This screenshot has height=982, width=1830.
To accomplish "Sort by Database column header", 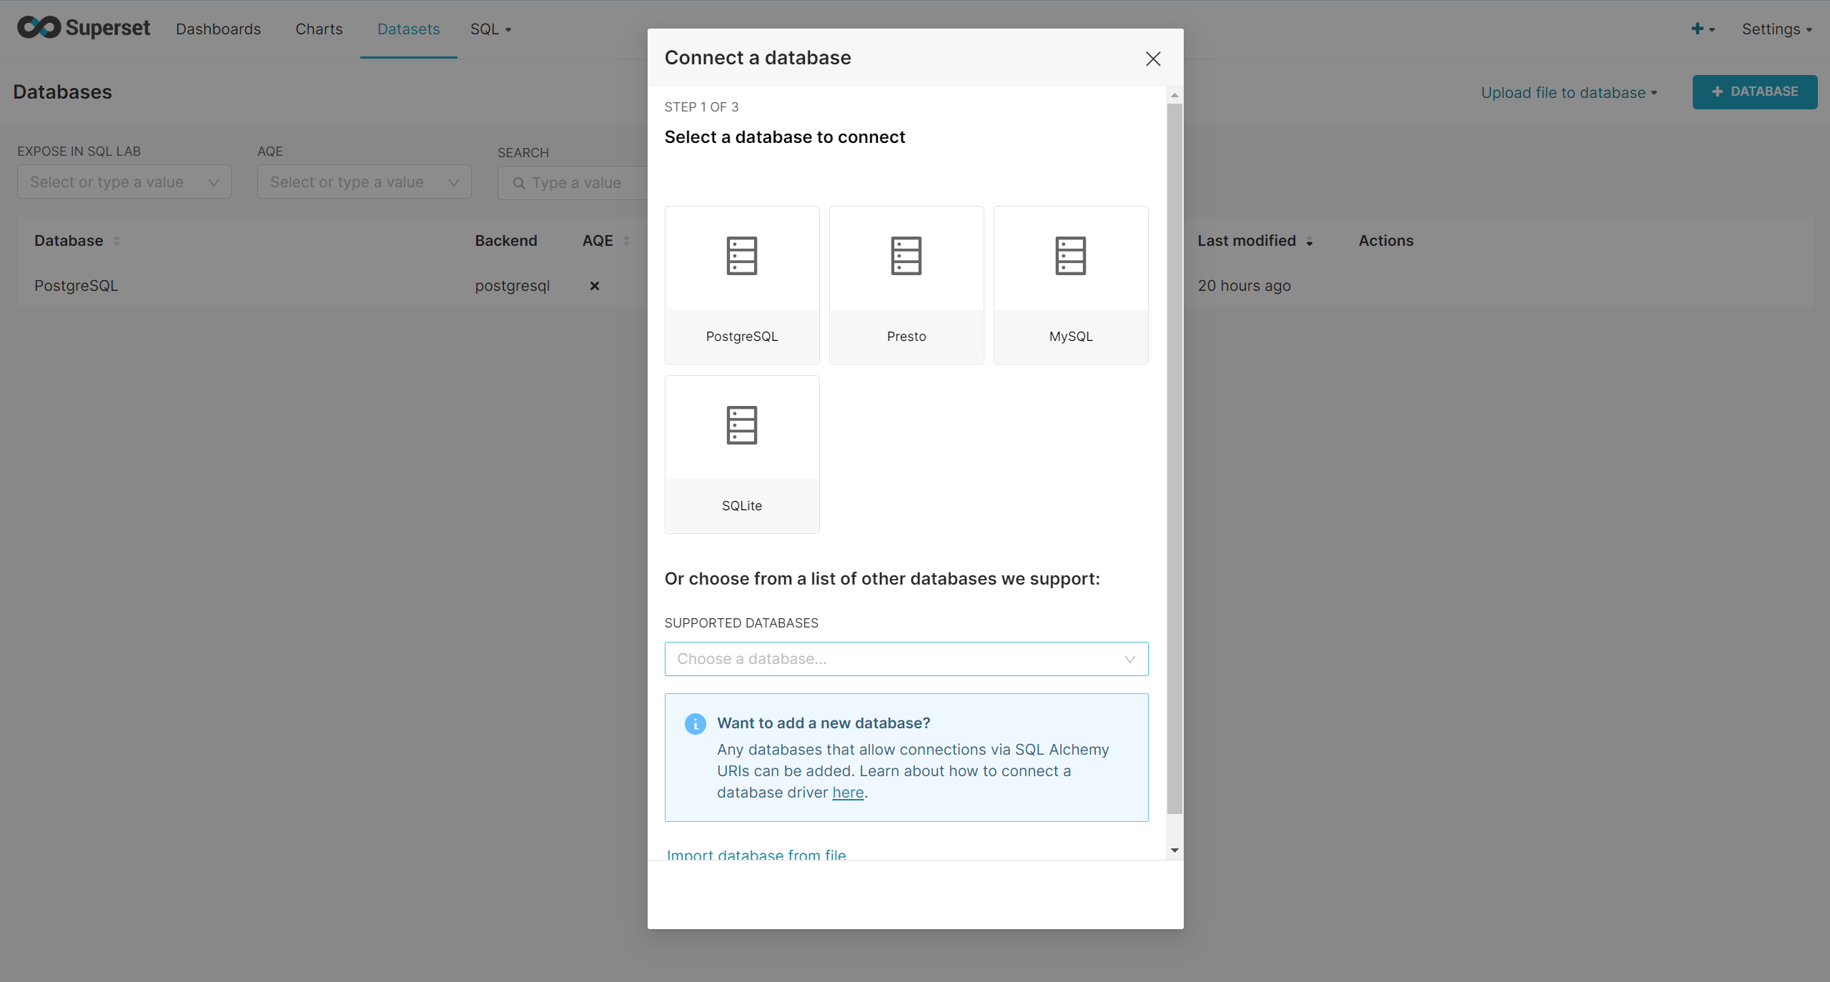I will tap(69, 241).
